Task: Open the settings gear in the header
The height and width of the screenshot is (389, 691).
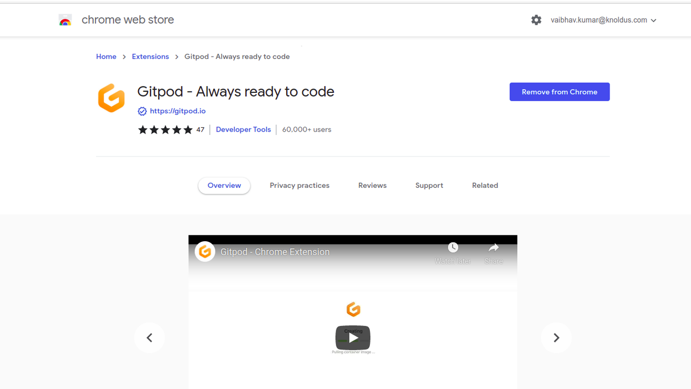Action: click(536, 19)
